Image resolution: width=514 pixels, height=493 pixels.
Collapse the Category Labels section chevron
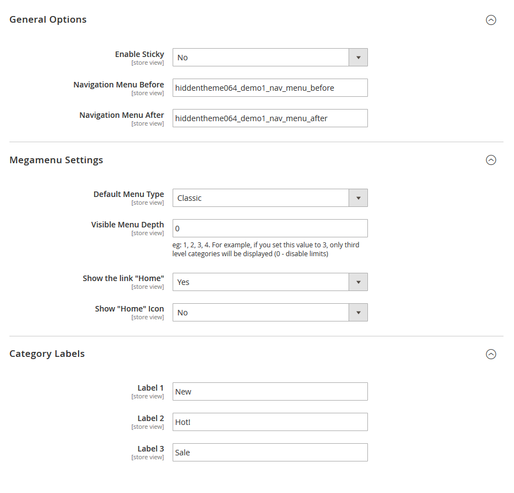491,354
